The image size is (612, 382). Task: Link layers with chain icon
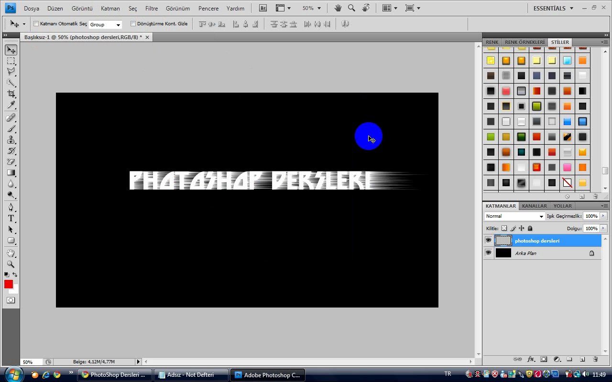click(517, 359)
